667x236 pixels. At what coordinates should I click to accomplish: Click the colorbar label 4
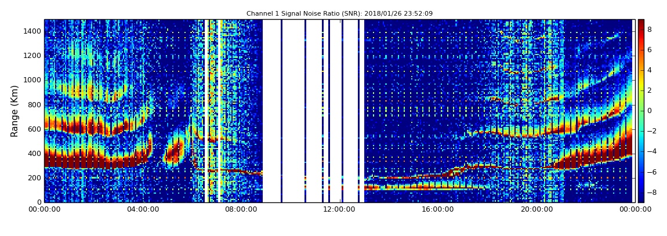pos(650,70)
